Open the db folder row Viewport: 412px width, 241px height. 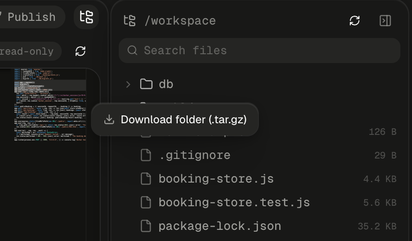[x=260, y=84]
